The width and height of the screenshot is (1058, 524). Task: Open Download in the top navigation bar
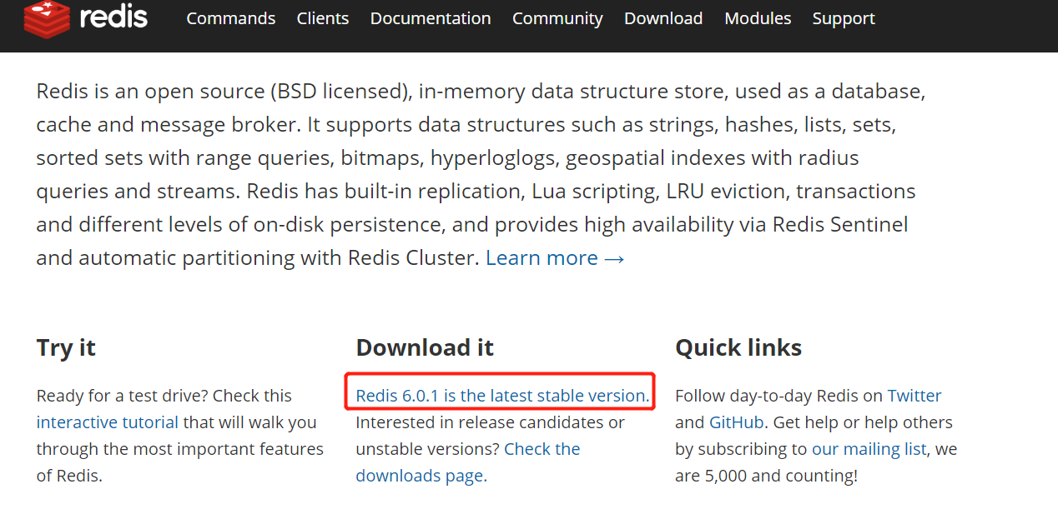pyautogui.click(x=663, y=18)
